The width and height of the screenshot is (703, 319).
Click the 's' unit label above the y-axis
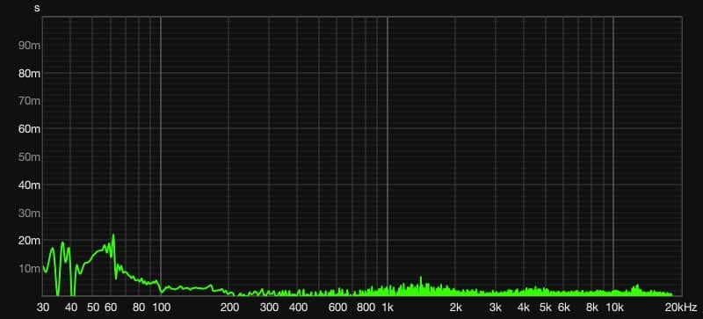[37, 8]
